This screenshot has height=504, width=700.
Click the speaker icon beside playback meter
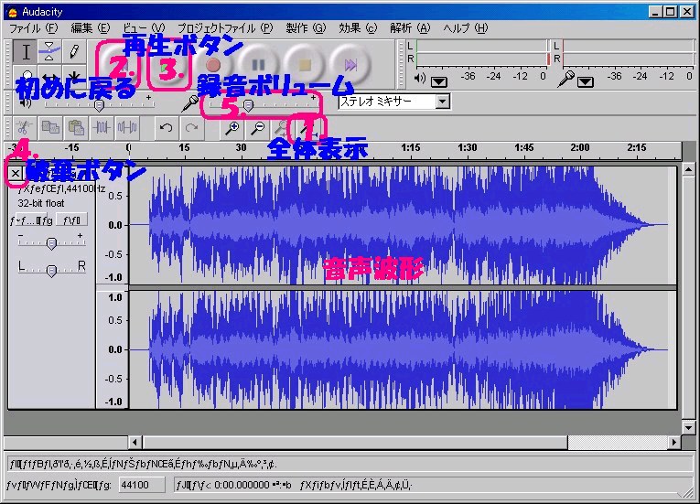(420, 79)
